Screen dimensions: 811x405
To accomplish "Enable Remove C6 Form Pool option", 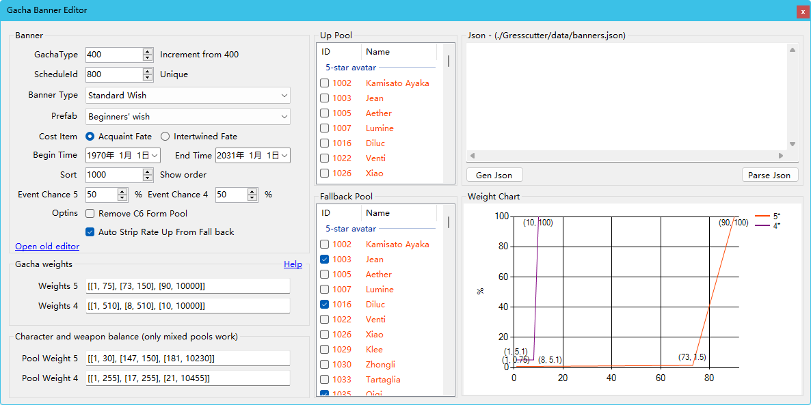I will (90, 213).
